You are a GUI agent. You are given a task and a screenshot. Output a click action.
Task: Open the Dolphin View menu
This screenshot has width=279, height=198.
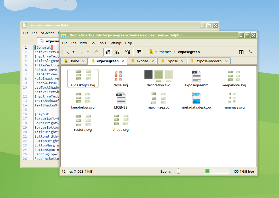point(83,43)
